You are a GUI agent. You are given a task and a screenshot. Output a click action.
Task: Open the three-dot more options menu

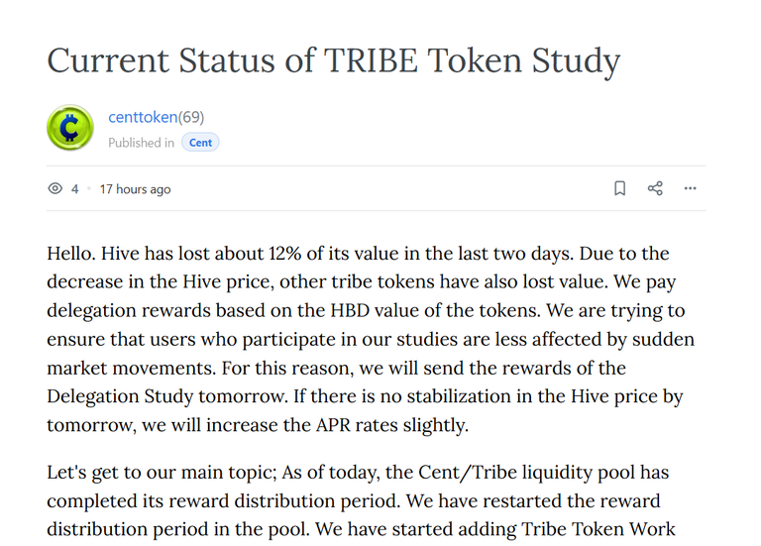[x=690, y=188]
